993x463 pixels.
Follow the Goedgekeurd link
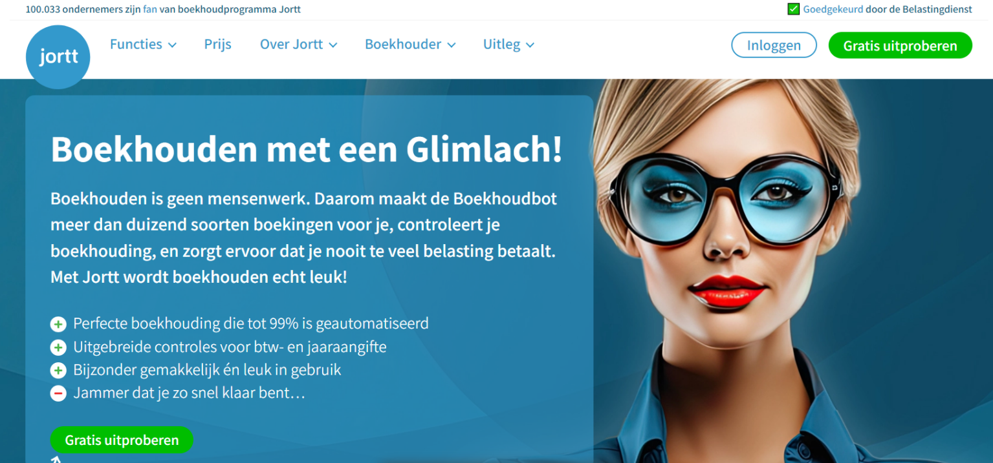click(833, 9)
